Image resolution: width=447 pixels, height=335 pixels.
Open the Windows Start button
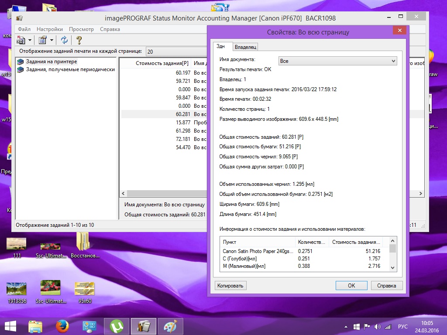pos(10,326)
